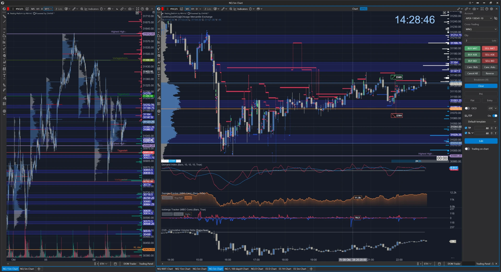This screenshot has height=272, width=501.
Task: Switch to NQ 900T Chart tab
Action: [x=165, y=269]
